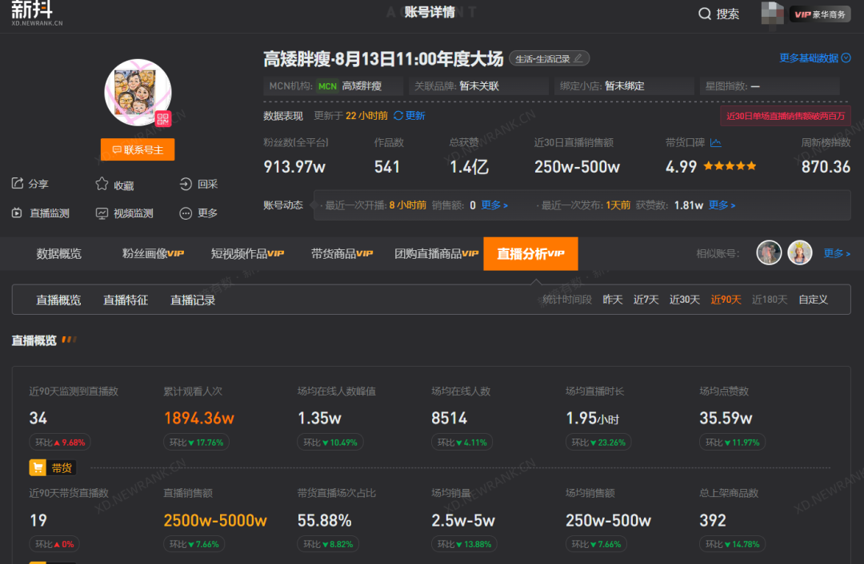864x564 pixels.
Task: Open the 直播记录 sub-tab
Action: [x=193, y=300]
